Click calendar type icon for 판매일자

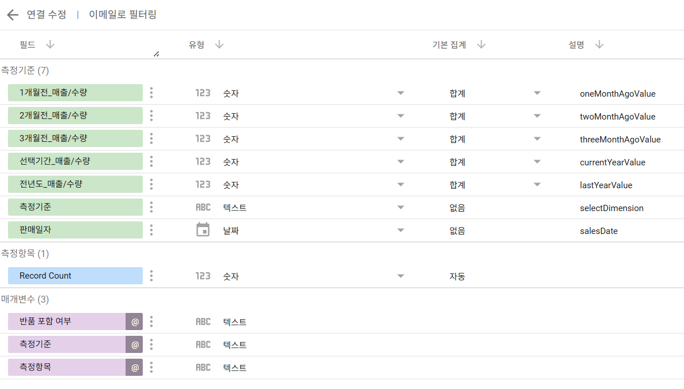pyautogui.click(x=203, y=230)
